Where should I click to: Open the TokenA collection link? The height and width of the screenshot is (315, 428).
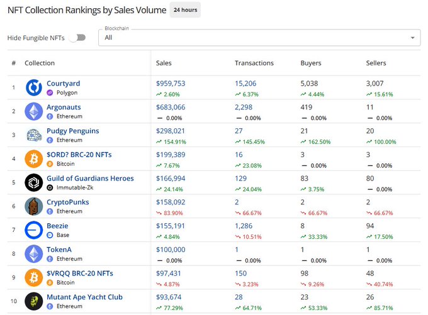[59, 250]
